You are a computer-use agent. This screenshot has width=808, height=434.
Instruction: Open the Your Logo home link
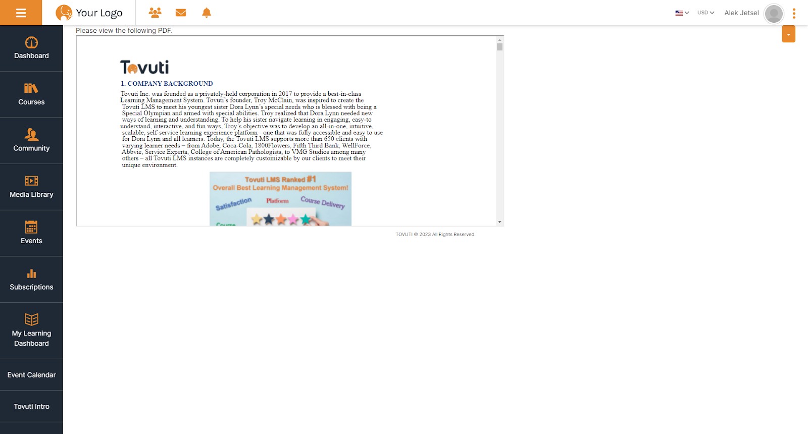pyautogui.click(x=89, y=13)
